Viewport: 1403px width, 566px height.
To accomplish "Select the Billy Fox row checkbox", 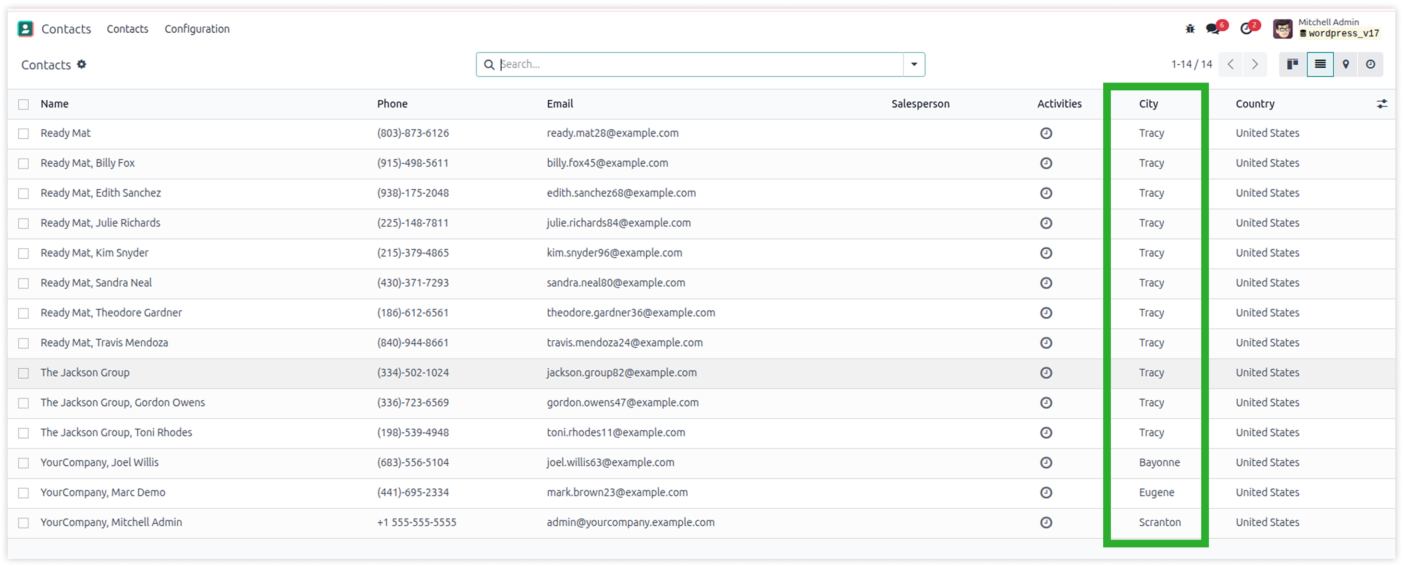I will 24,164.
